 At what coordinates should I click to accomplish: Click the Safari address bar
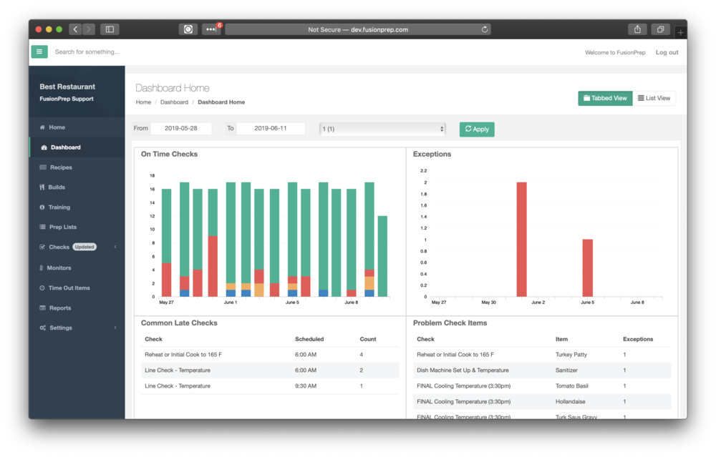[358, 29]
